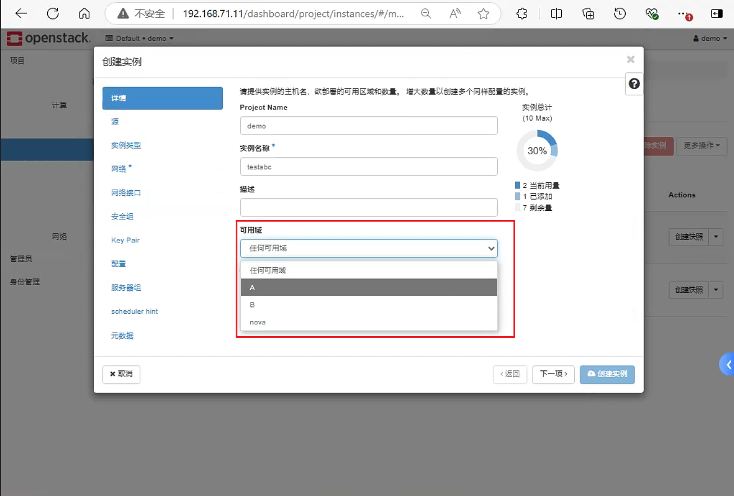
Task: Click the blue 创建实例 button
Action: point(607,374)
